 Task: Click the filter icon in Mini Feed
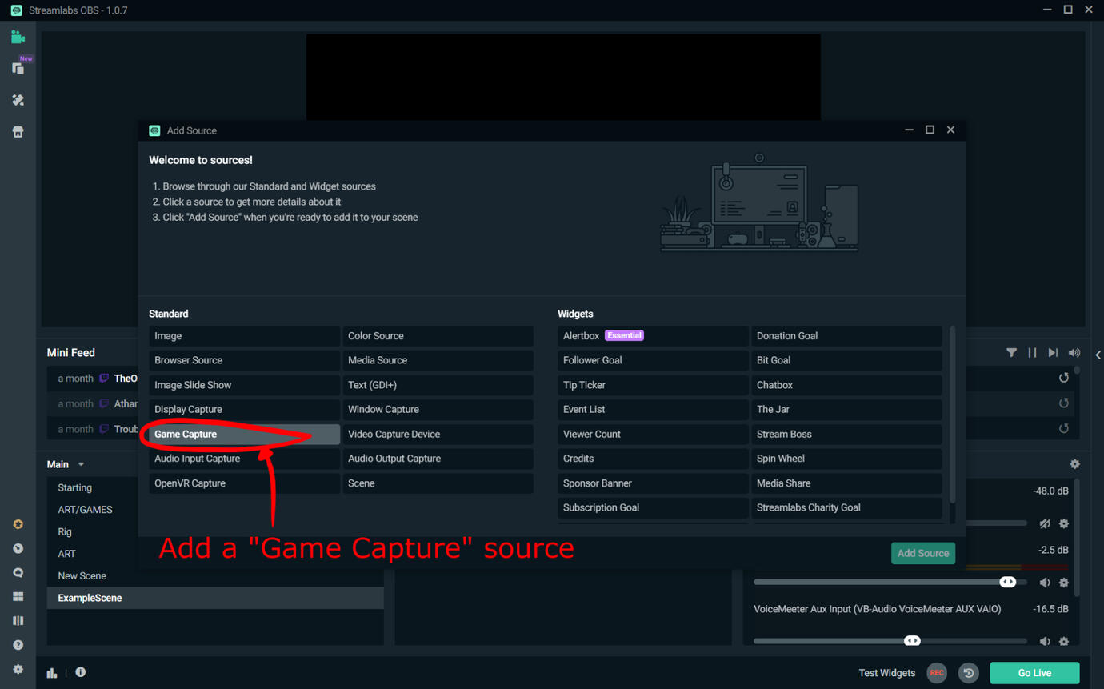click(1011, 353)
